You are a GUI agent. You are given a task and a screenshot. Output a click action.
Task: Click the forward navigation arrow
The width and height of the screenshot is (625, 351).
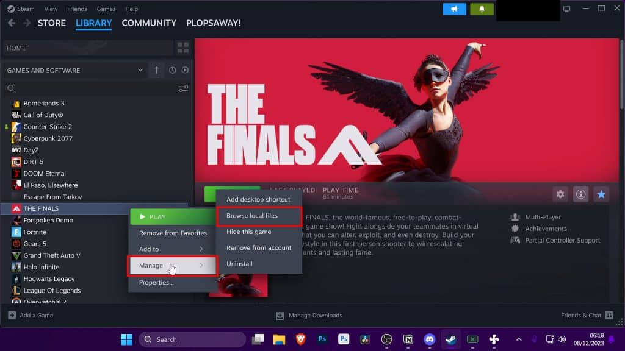(27, 23)
